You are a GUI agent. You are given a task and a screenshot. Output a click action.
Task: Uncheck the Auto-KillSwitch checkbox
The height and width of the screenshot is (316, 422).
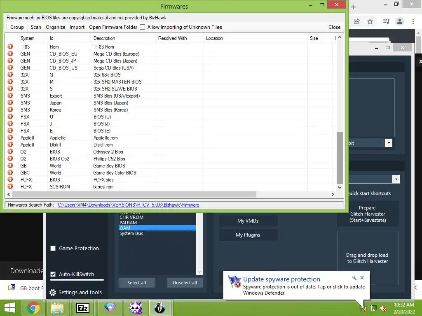tap(53, 274)
